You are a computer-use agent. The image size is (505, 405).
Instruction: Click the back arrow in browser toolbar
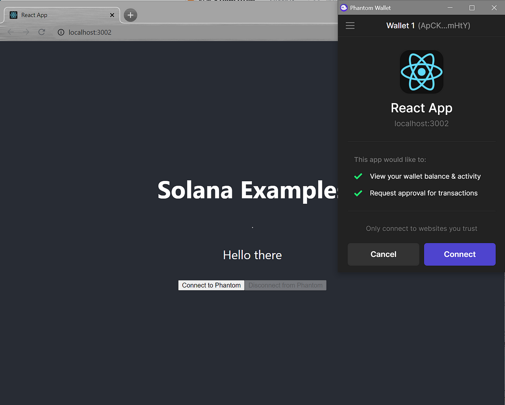[11, 32]
